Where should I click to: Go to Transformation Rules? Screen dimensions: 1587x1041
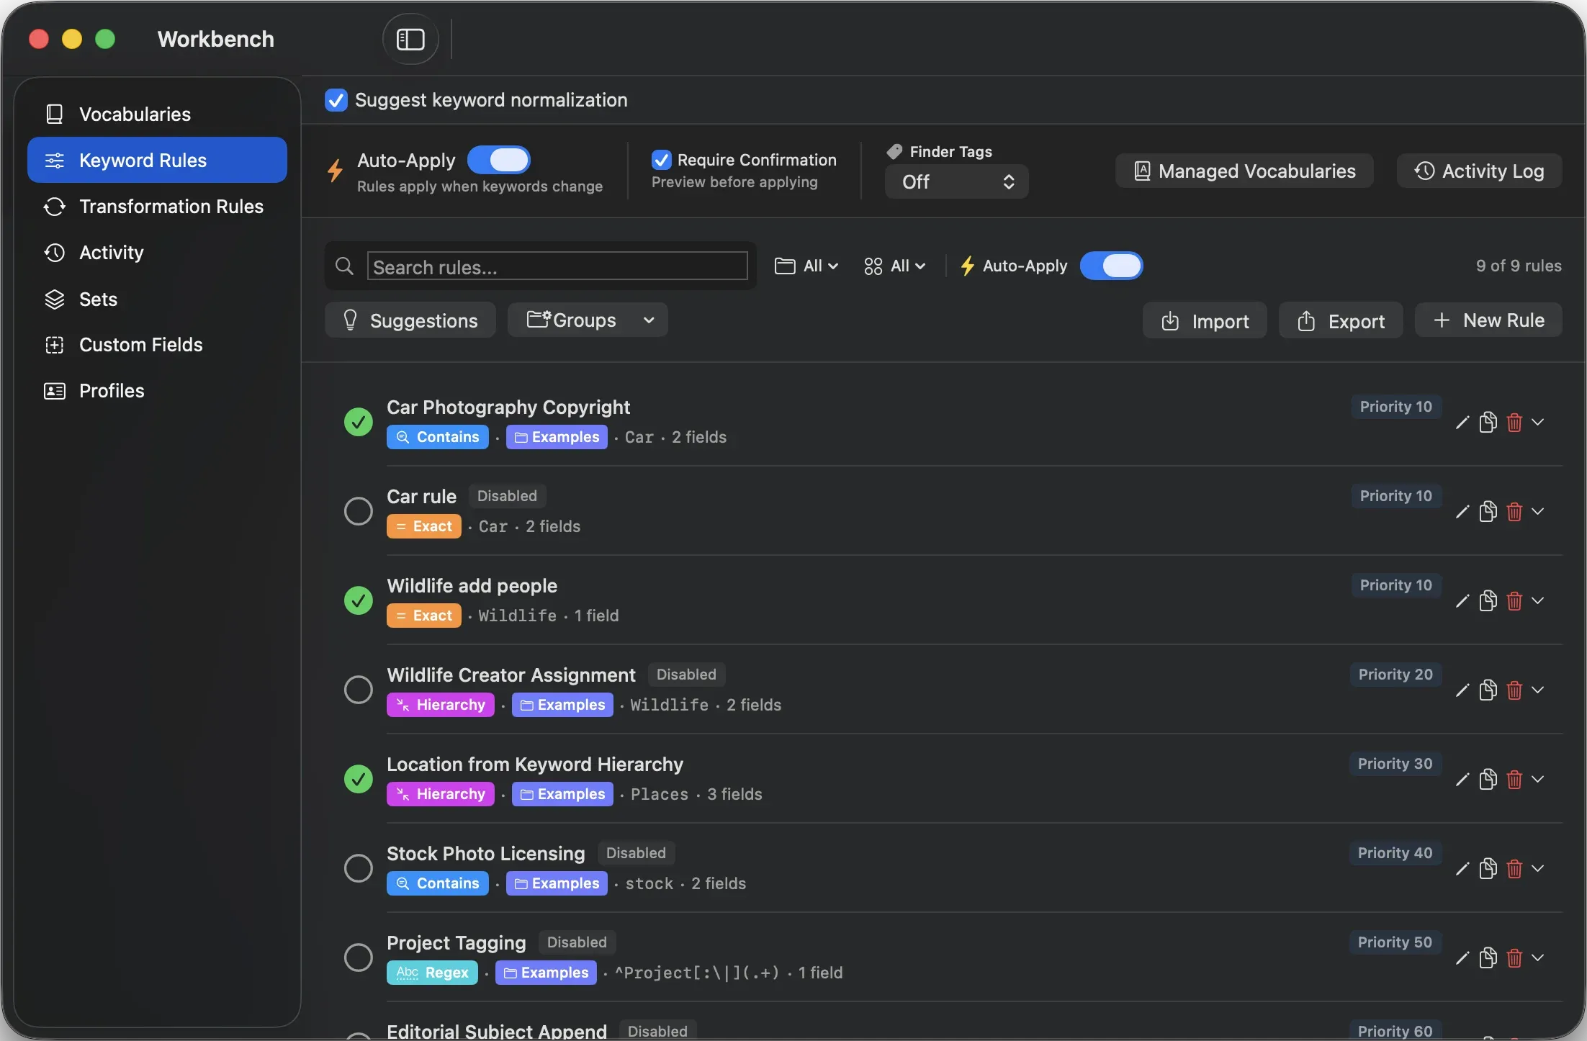tap(157, 206)
